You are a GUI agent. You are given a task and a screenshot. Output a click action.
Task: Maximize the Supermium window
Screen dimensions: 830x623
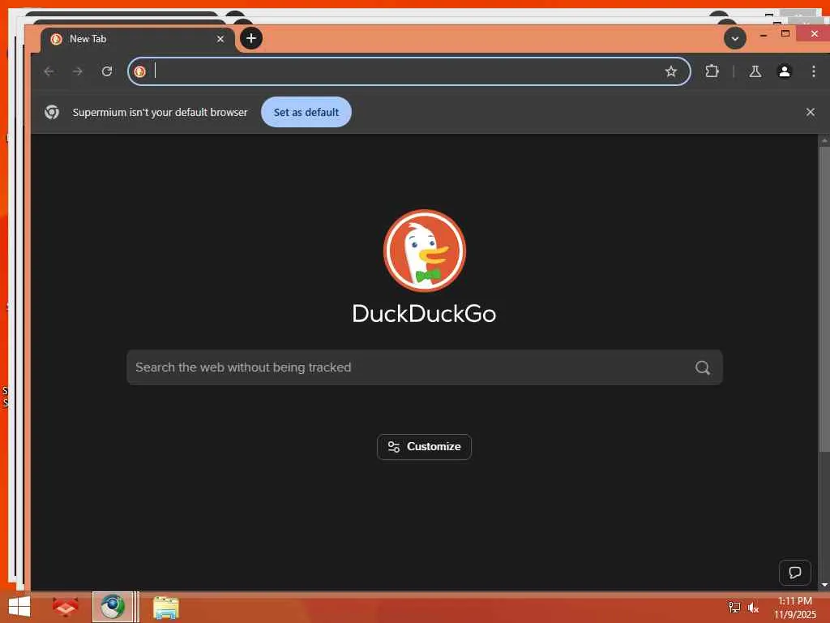pyautogui.click(x=785, y=34)
